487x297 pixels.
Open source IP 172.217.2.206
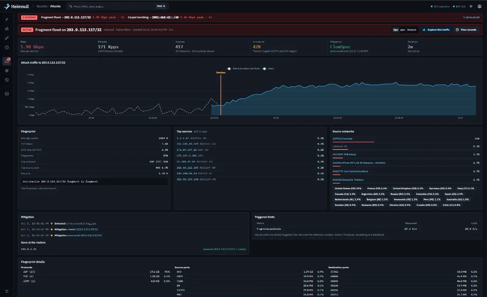coord(187,156)
